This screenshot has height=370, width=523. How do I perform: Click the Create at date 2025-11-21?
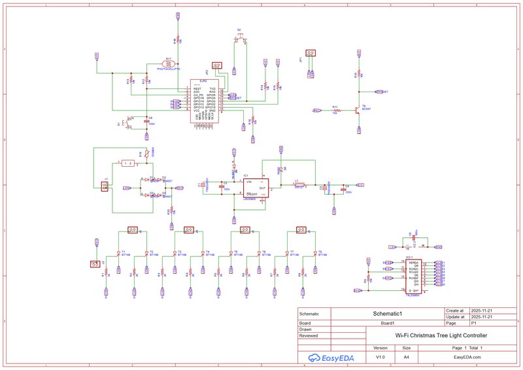click(481, 311)
